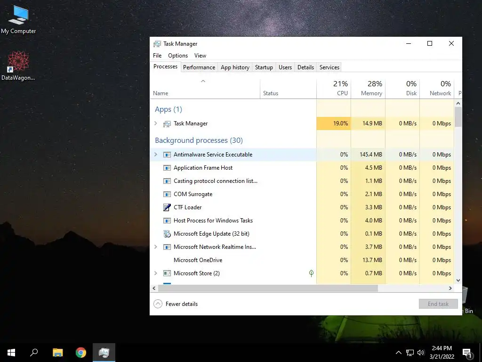Click Microsoft Edge Update icon
The height and width of the screenshot is (362, 482).
(167, 234)
